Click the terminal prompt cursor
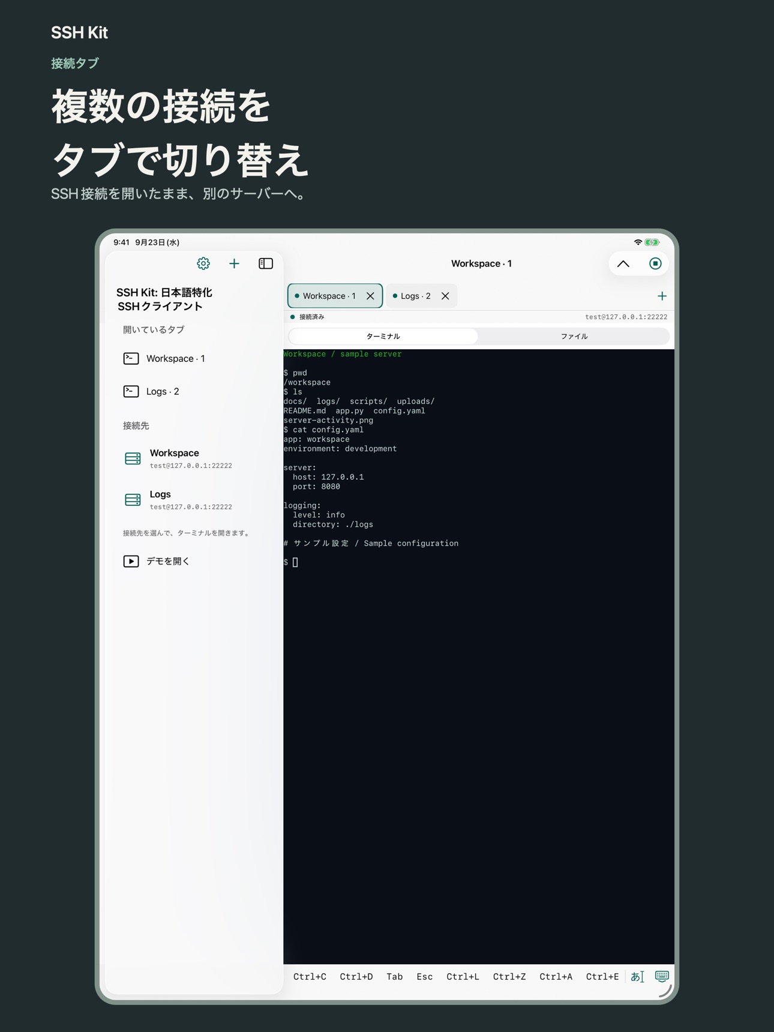Screen dimensions: 774x1032 pyautogui.click(x=295, y=562)
